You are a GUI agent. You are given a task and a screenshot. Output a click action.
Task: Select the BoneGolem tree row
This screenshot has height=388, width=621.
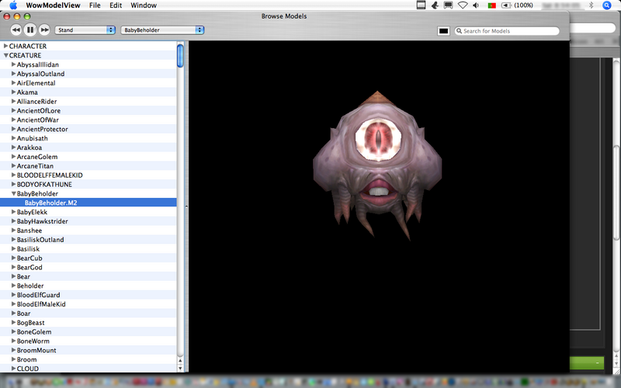88,332
